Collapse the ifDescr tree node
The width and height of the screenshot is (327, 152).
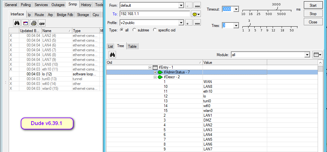pyautogui.click(x=155, y=77)
